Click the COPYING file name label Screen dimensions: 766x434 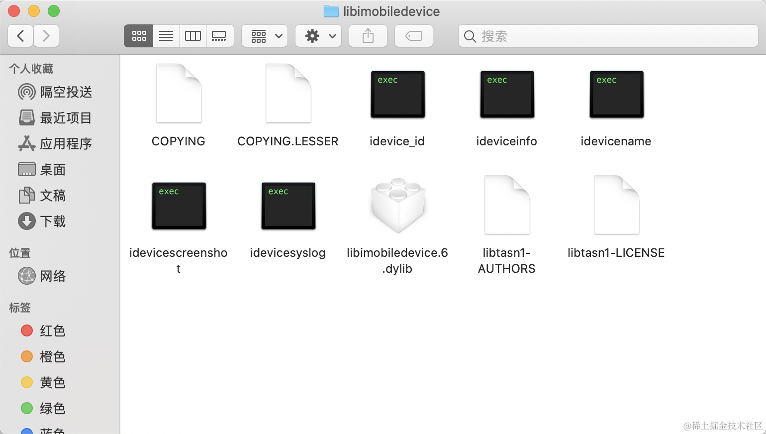[x=179, y=141]
